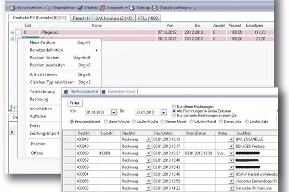Choose Testrechnung from context menu

(42, 92)
